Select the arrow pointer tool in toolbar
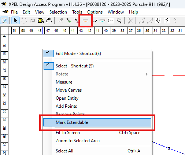 pyautogui.click(x=15, y=21)
